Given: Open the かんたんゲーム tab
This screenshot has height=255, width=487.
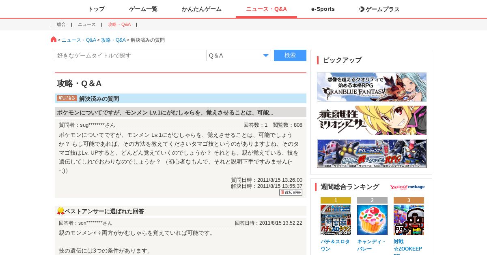Looking at the screenshot, I should point(202,9).
